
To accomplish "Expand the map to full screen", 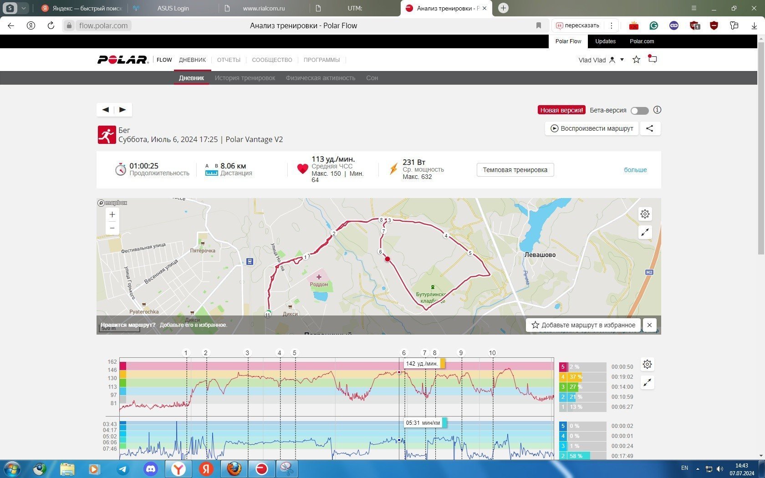I will coord(645,233).
